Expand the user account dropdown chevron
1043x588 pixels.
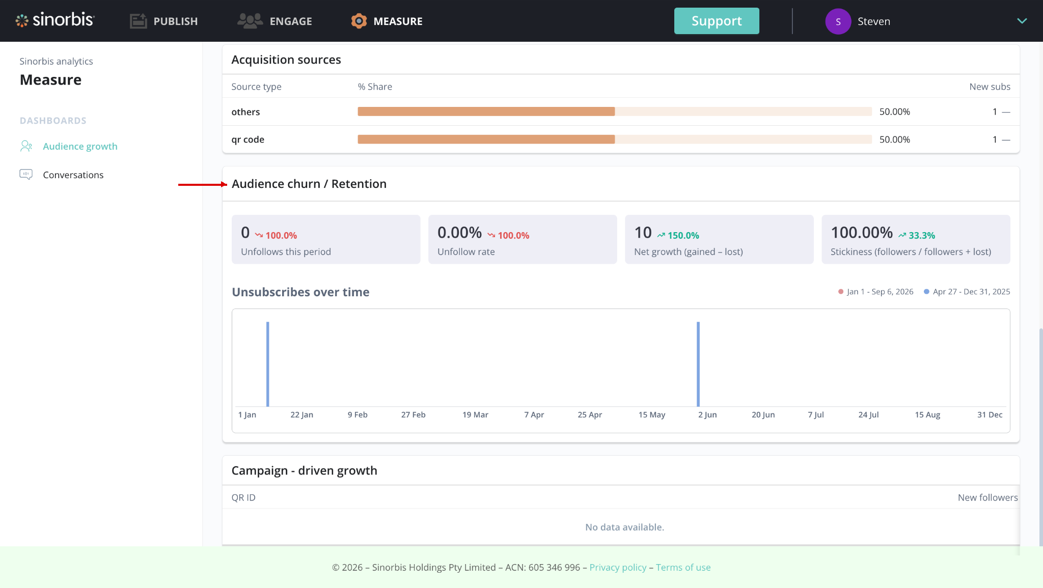coord(1022,21)
